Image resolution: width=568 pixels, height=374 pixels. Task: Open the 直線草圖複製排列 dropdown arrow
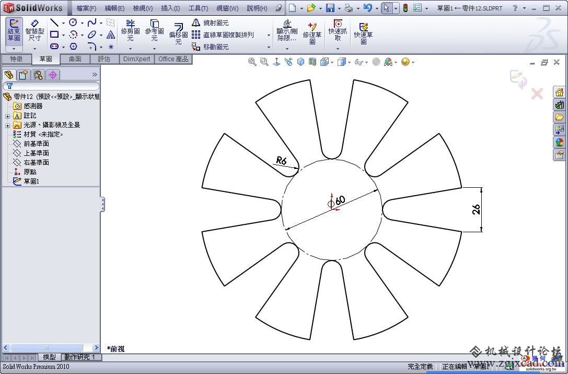(x=269, y=35)
